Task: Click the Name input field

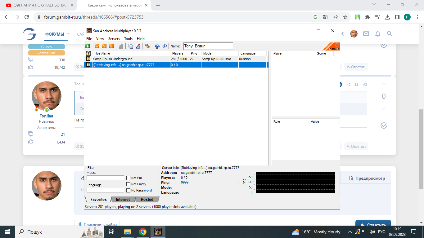Action: pyautogui.click(x=208, y=46)
